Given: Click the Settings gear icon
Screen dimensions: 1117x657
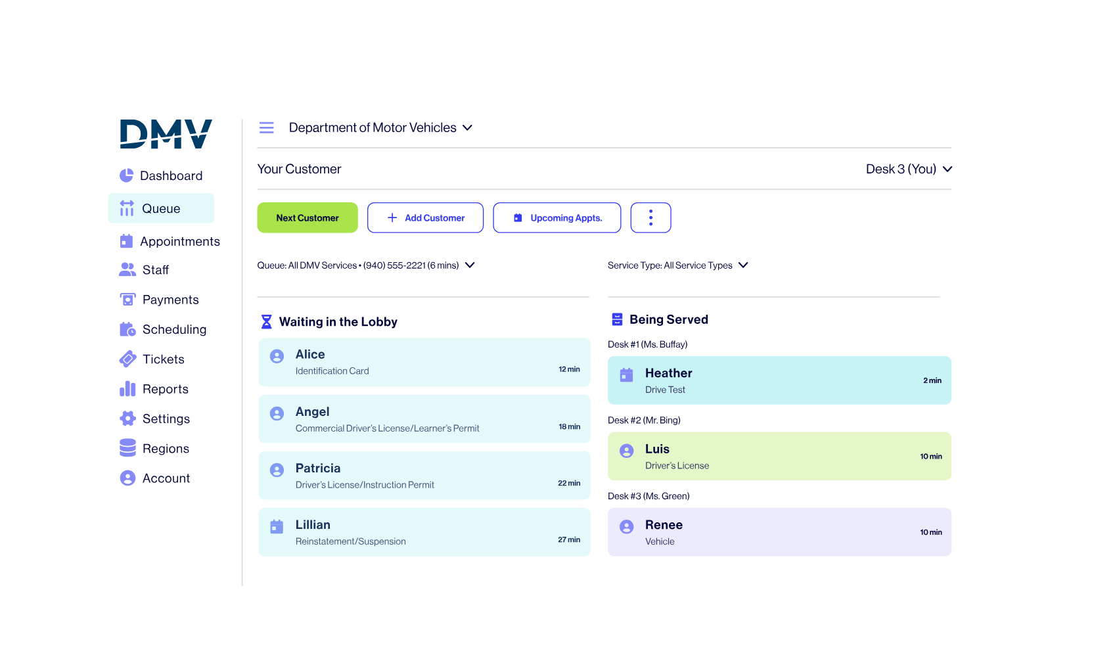Looking at the screenshot, I should (127, 419).
